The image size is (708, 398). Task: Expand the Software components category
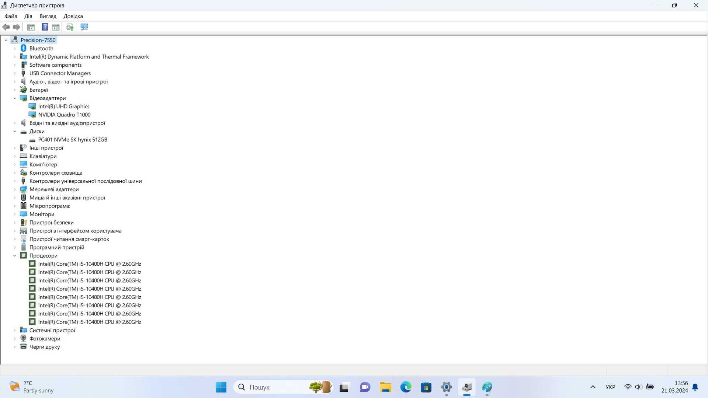pyautogui.click(x=15, y=65)
